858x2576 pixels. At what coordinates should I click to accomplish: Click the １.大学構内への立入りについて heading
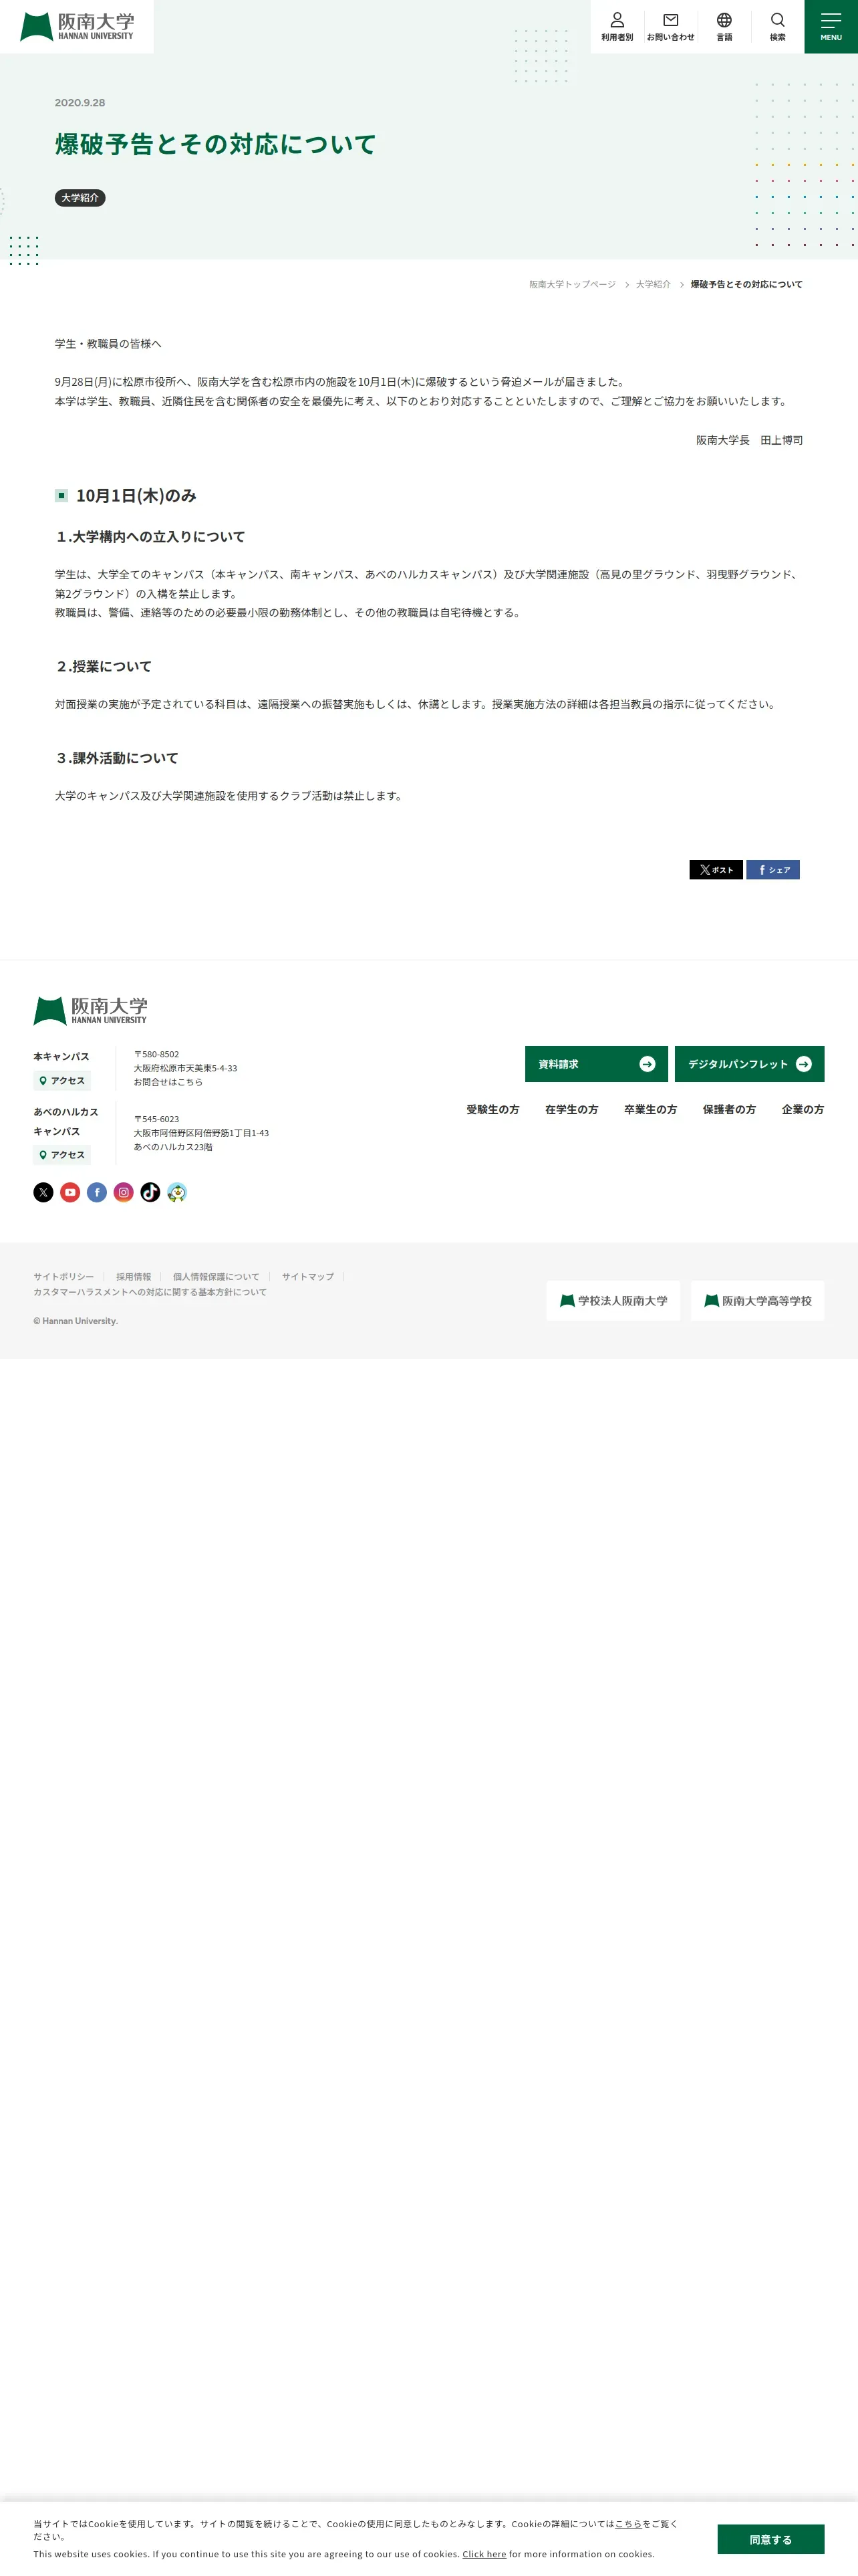pyautogui.click(x=150, y=537)
